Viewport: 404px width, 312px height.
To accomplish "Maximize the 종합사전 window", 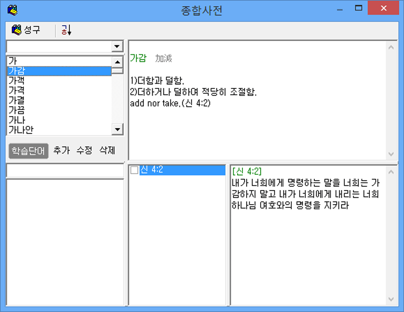I will 358,8.
